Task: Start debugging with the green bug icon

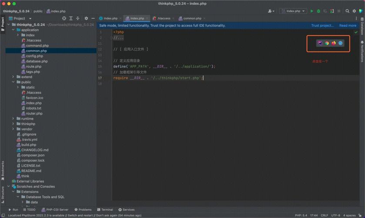Action: pyautogui.click(x=318, y=11)
